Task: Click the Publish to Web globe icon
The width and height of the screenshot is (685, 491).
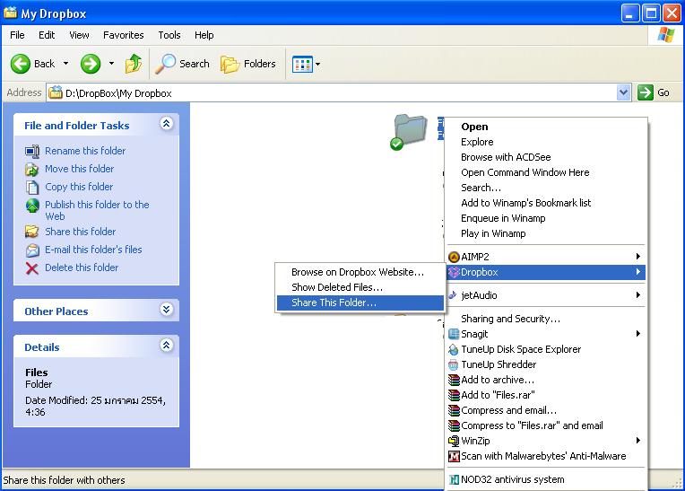Action: (x=32, y=205)
